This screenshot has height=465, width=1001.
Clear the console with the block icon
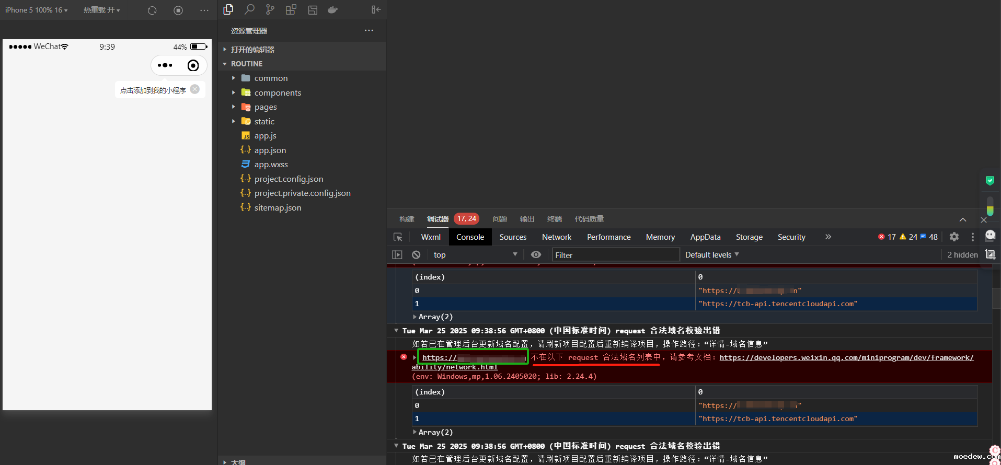[416, 255]
